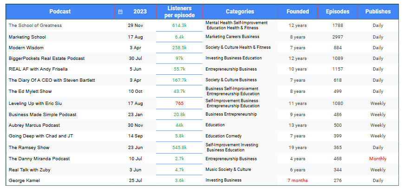Click the George Kamel podcast name
The height and width of the screenshot is (189, 403).
(24, 181)
